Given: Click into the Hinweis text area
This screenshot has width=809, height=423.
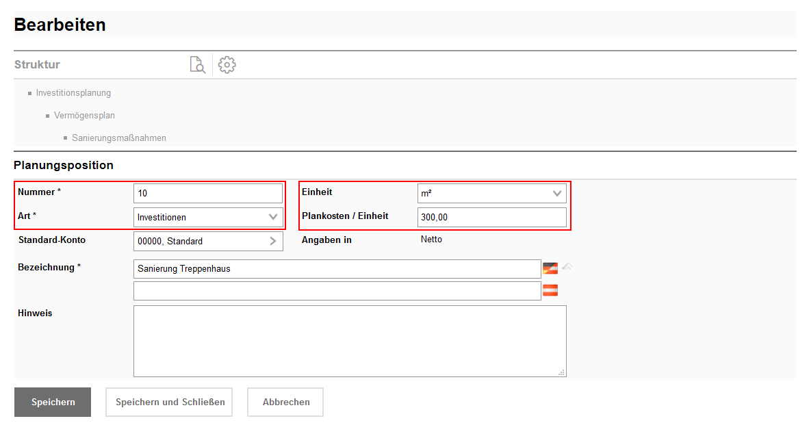Looking at the screenshot, I should click(350, 341).
